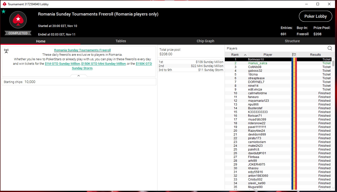Viewport: 337px width, 192px height.
Task: Click the players list scroll-up arrow
Action: [333, 59]
